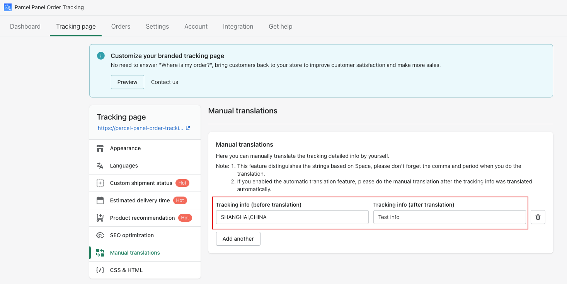Click the external link icon beside the tracking URL
Image resolution: width=567 pixels, height=284 pixels.
tap(188, 128)
